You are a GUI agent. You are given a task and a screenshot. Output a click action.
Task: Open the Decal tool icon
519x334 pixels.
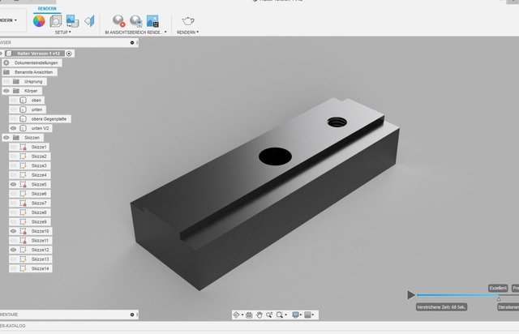[x=71, y=20]
